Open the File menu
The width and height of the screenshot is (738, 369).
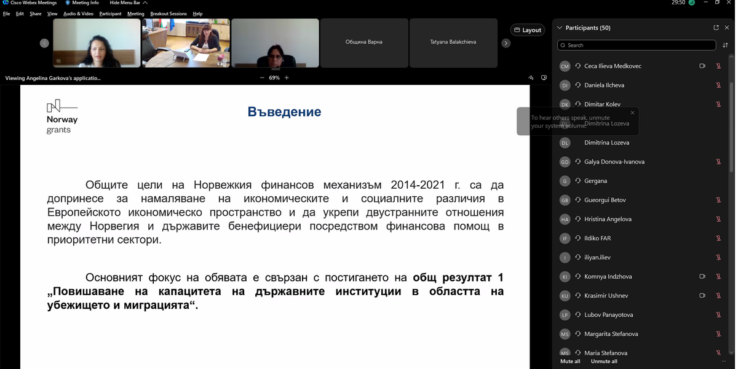pyautogui.click(x=7, y=14)
